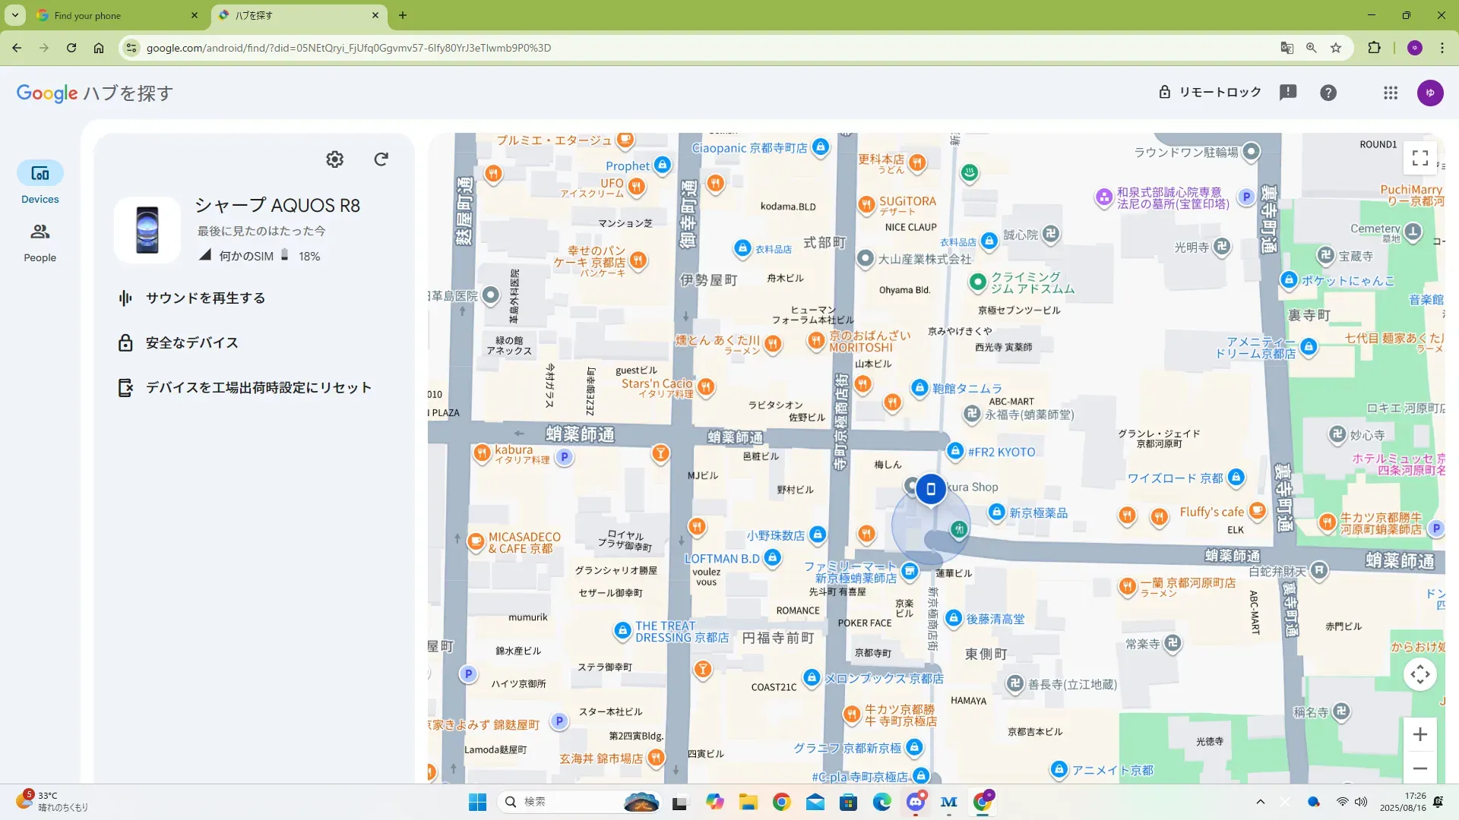1459x820 pixels.
Task: Select サウンドを再生する option
Action: point(205,298)
